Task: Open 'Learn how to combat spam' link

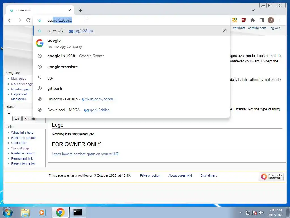Action: (85, 154)
